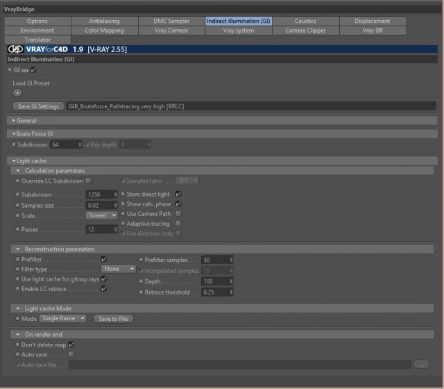Open the Color Mapping tab
The height and width of the screenshot is (389, 444).
click(x=104, y=31)
